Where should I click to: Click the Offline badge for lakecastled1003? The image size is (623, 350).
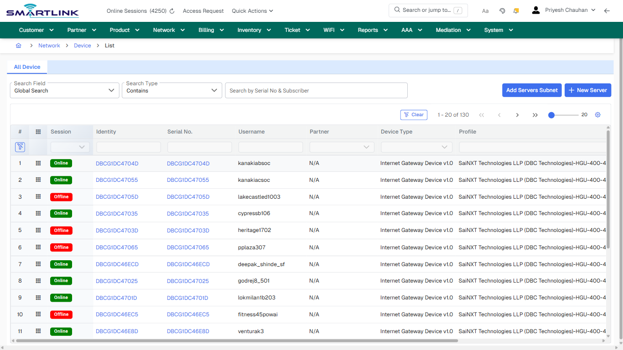61,196
